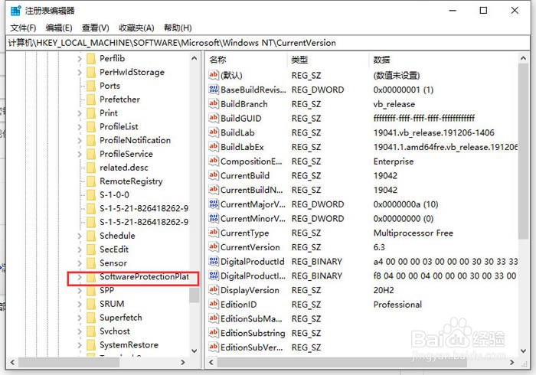536x375 pixels.
Task: Open the 文件(F) menu
Action: [x=23, y=28]
